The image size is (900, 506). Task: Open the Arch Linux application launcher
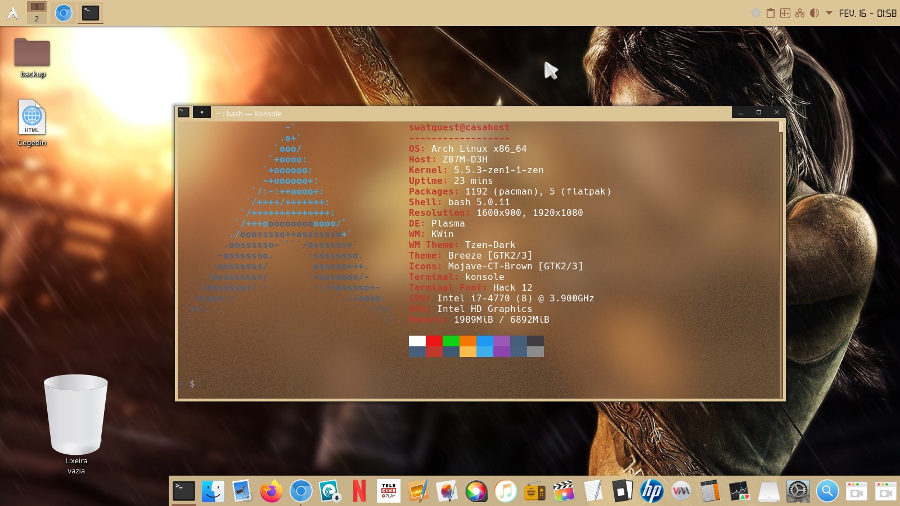12,12
